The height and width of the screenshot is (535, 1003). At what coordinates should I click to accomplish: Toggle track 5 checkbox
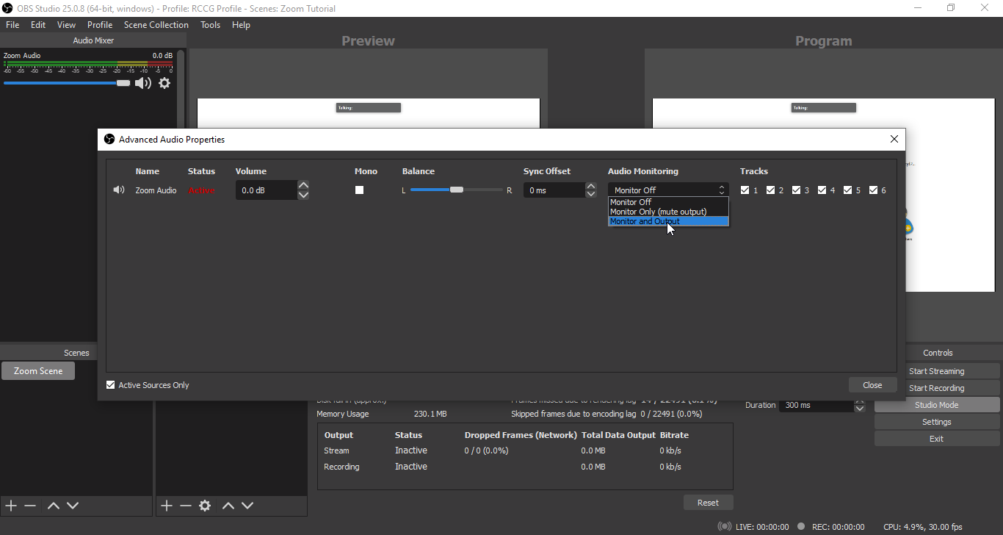pos(848,190)
